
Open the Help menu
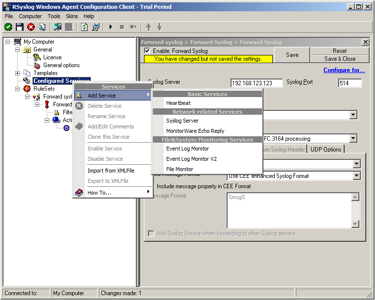(89, 16)
